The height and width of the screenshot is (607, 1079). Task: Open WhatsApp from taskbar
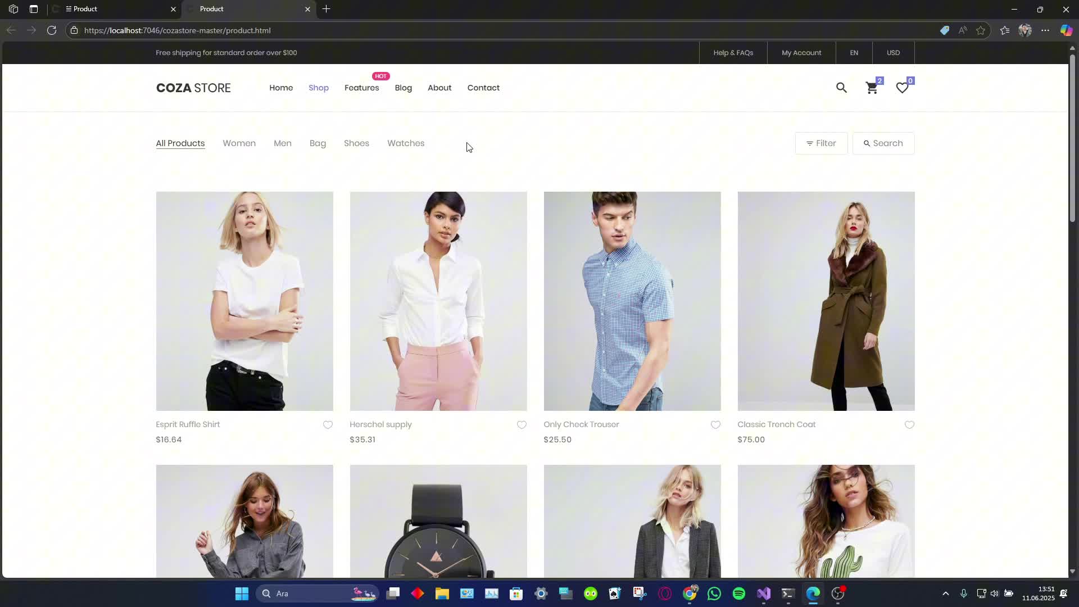(x=714, y=594)
